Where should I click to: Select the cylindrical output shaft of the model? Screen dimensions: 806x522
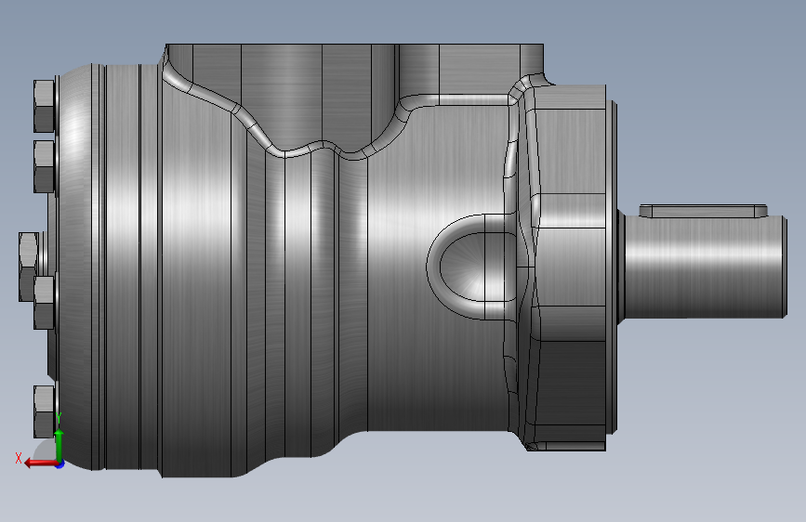coord(705,267)
